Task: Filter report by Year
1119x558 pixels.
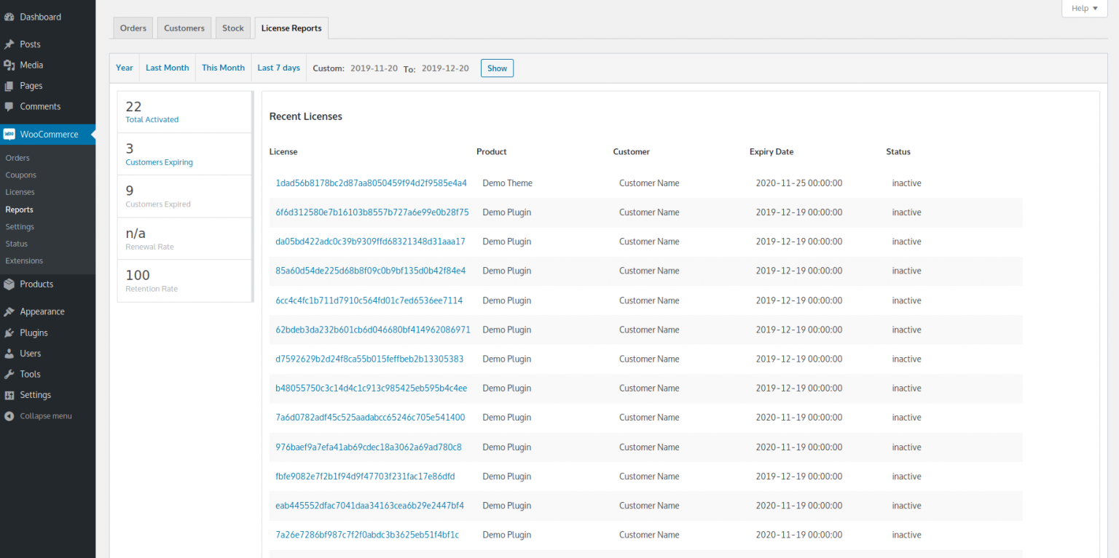Action: [x=125, y=68]
